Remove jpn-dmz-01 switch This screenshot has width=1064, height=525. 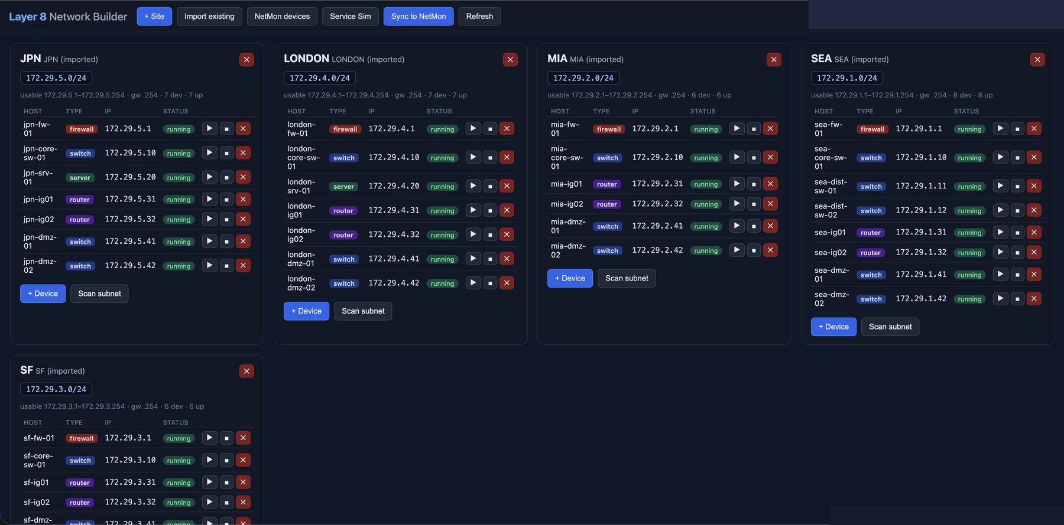coord(243,242)
